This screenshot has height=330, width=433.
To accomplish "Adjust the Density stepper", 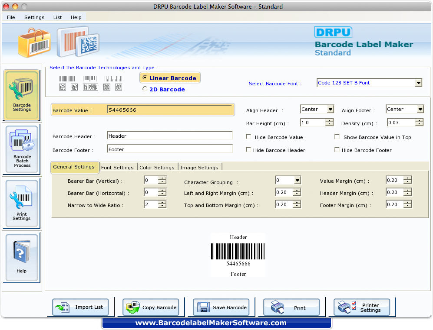I will coord(419,122).
